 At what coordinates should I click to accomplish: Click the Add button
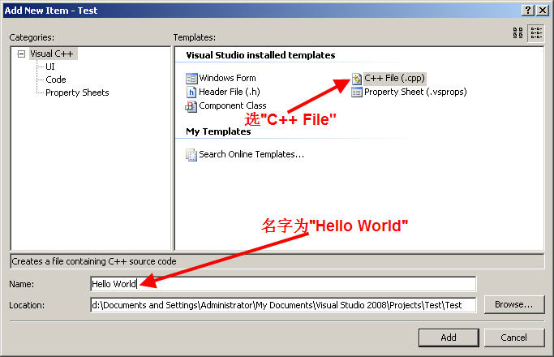449,338
